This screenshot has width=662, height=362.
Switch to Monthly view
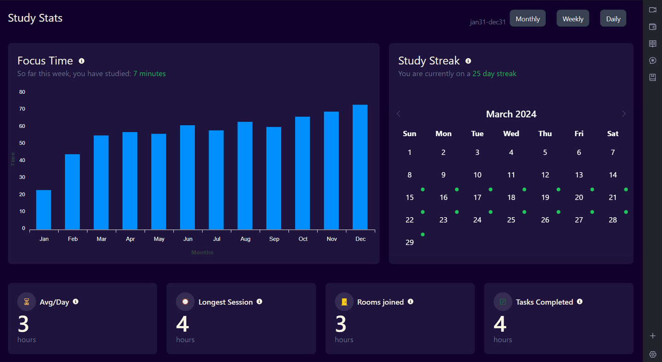(x=528, y=18)
